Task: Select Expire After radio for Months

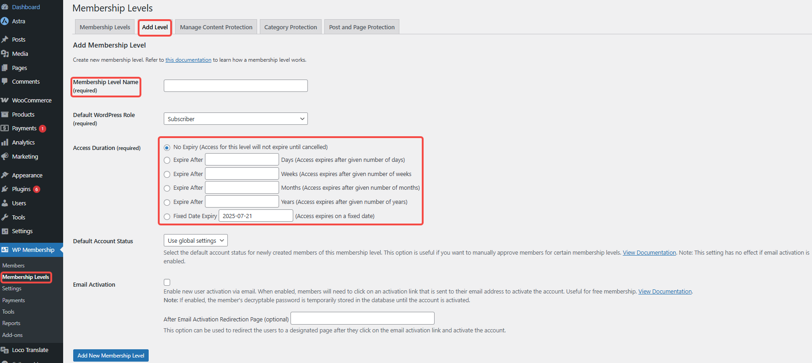Action: click(x=167, y=188)
